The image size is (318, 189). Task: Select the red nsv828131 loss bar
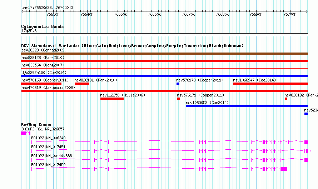tap(82, 84)
